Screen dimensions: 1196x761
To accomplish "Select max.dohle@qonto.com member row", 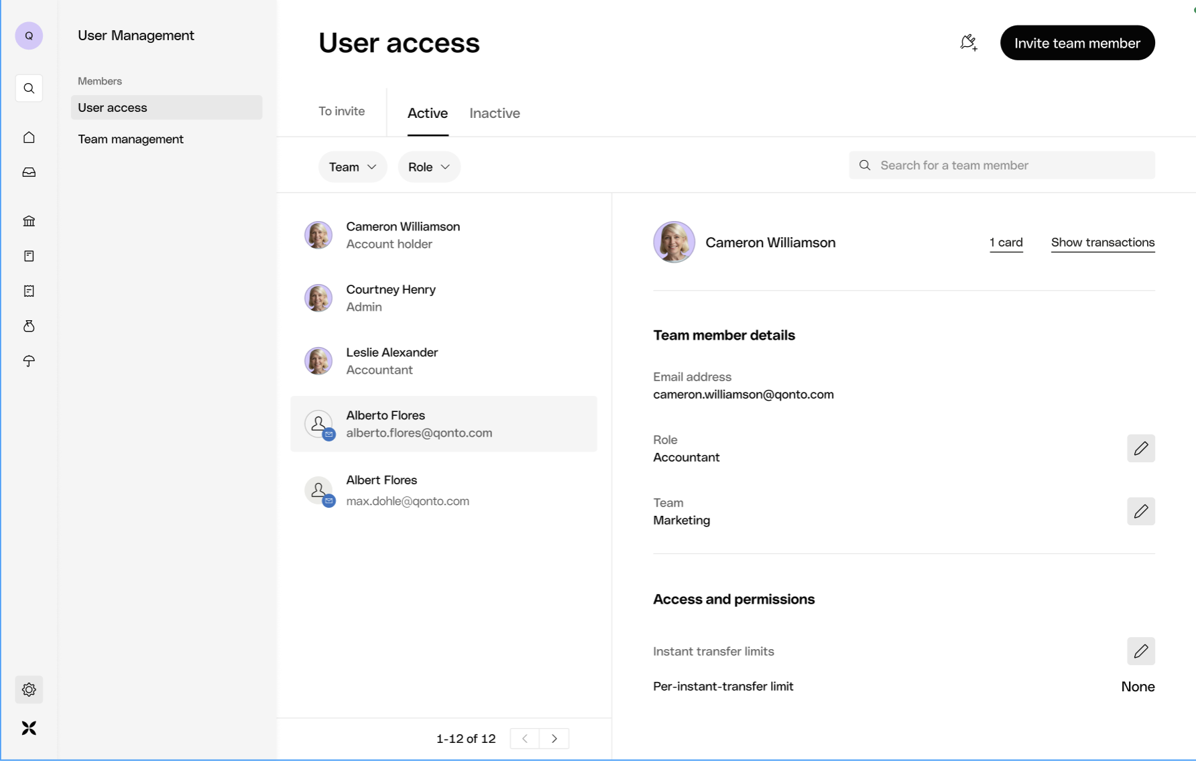I will [444, 490].
